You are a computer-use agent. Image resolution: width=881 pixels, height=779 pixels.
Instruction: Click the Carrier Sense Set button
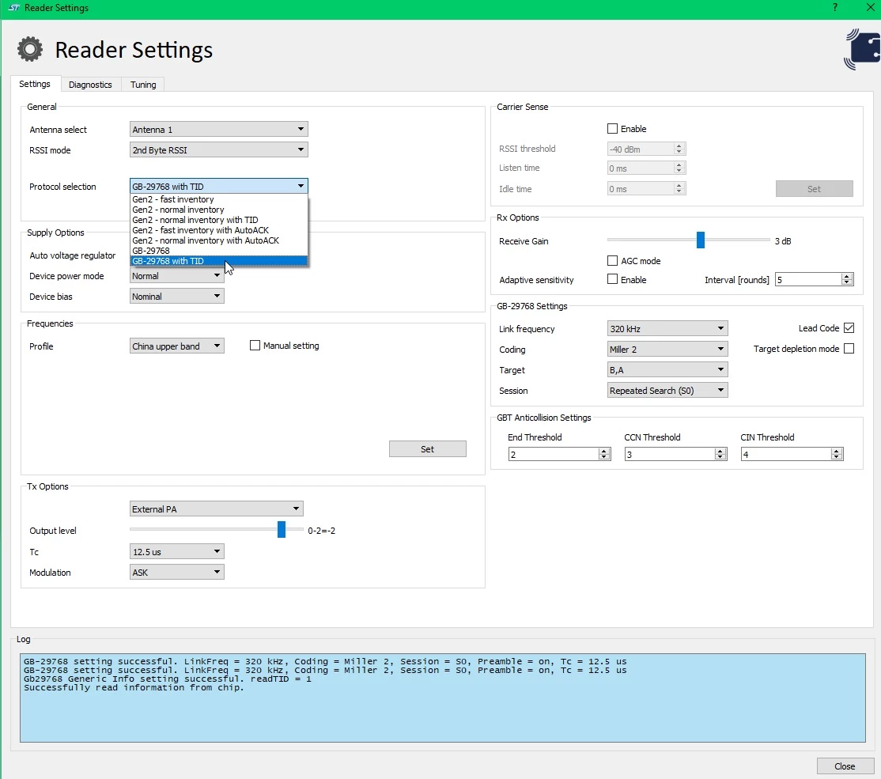pyautogui.click(x=814, y=189)
